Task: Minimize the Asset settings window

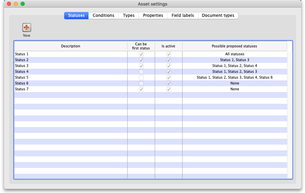Action: 16,4
